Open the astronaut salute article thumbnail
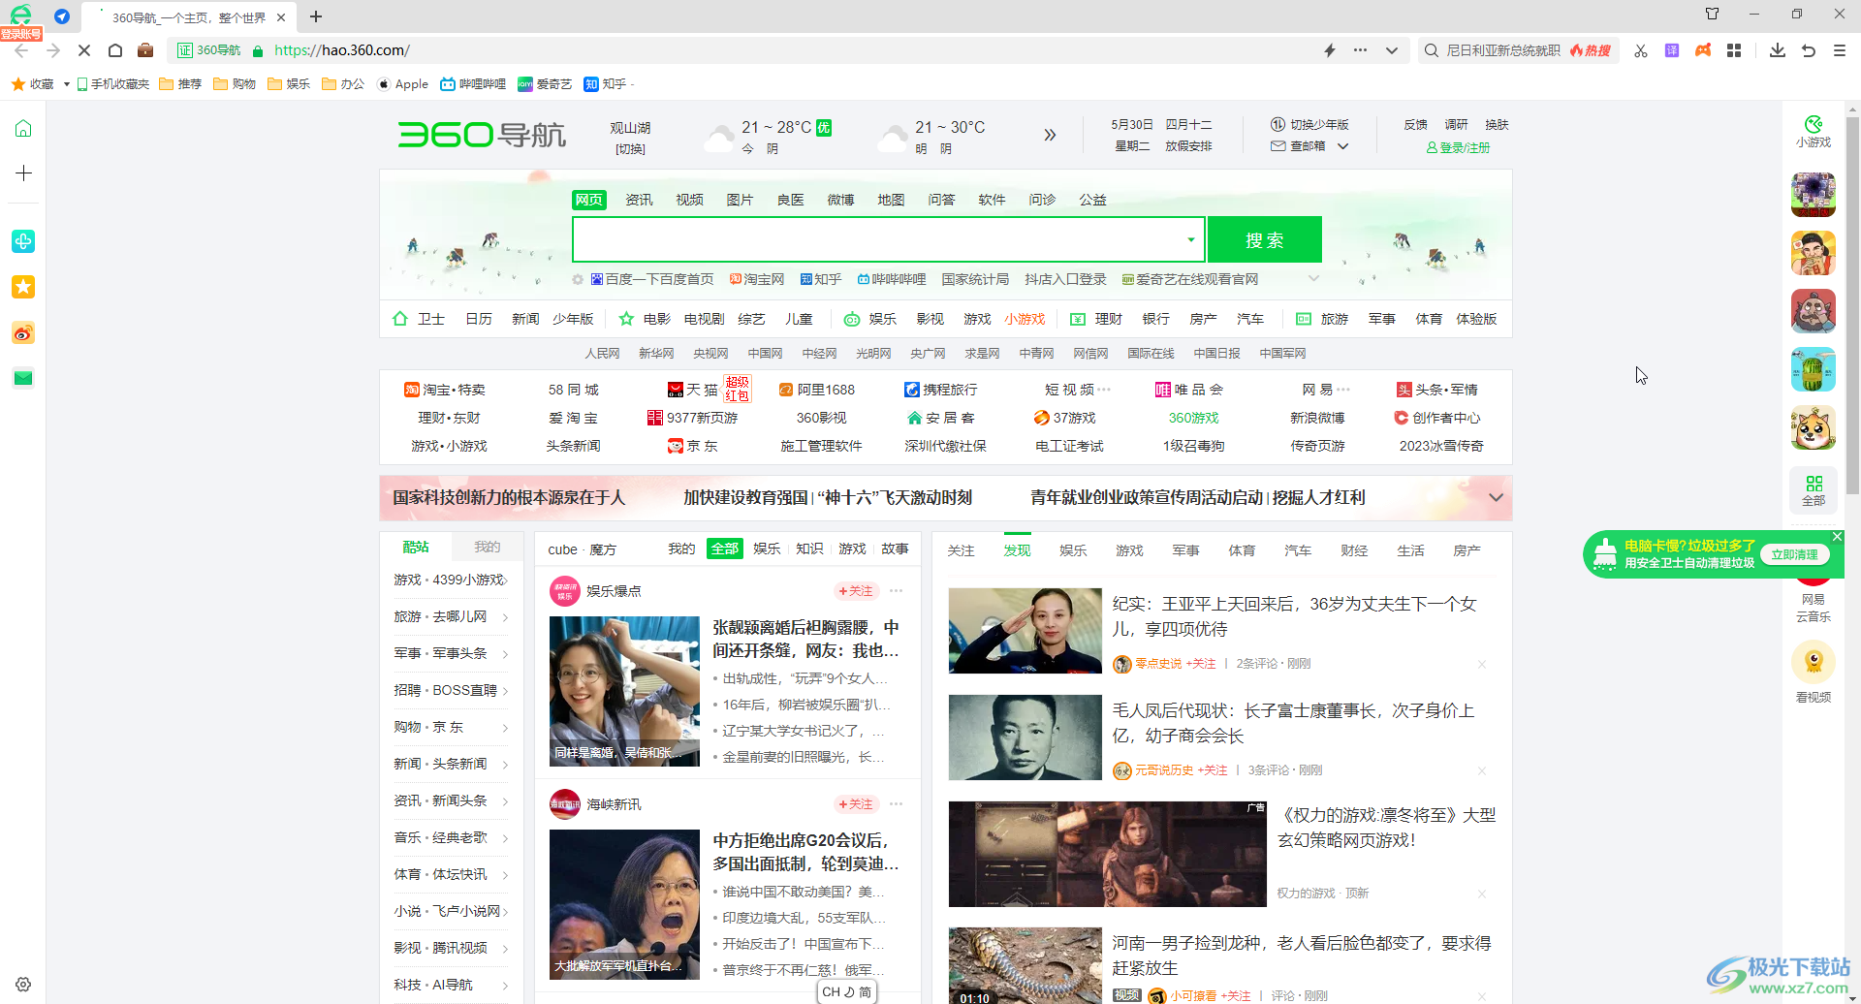 (1025, 631)
